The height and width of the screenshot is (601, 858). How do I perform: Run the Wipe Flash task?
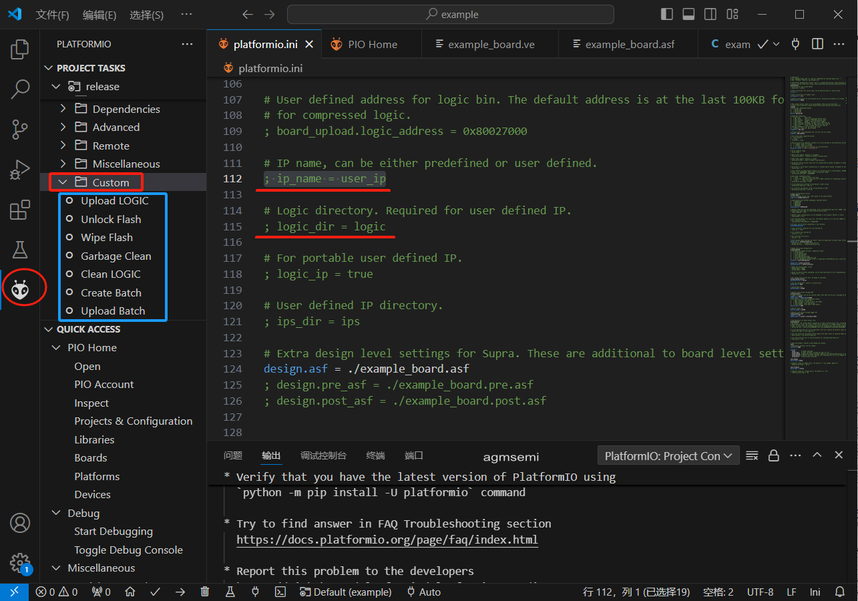[x=107, y=237]
